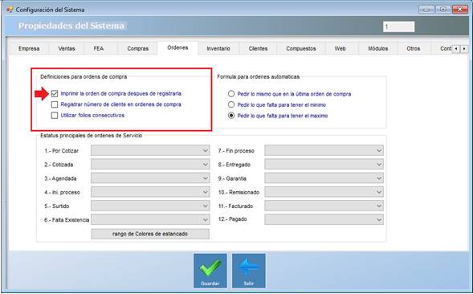This screenshot has height=294, width=473.
Task: Open the Falta Existencia dropdown
Action: click(150, 220)
